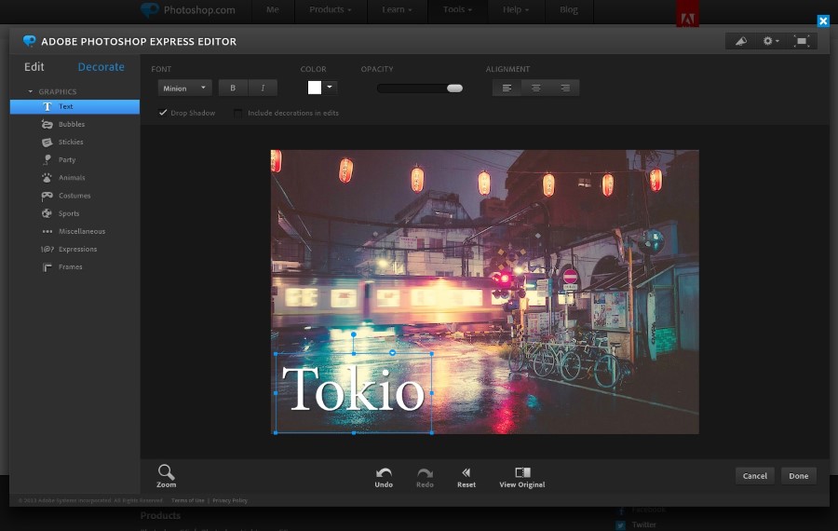This screenshot has height=531, width=838.
Task: Choose the Animals paw icon
Action: (47, 177)
